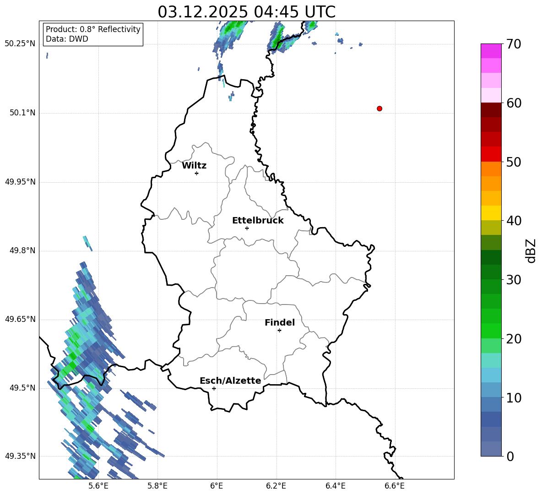
Task: Click the Esch/Alzette location cross marker
Action: (x=214, y=388)
